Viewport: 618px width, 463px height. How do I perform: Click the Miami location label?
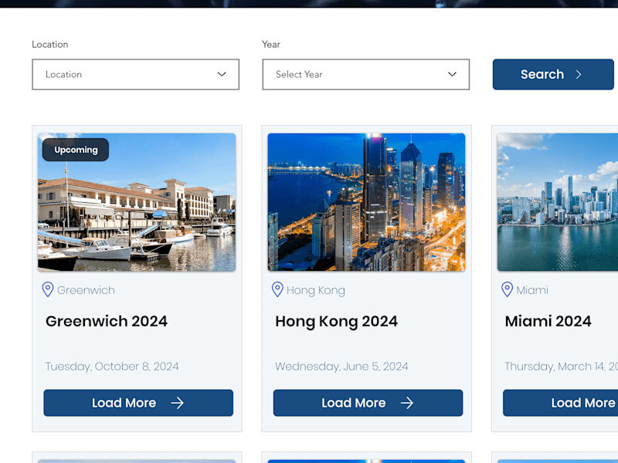532,290
